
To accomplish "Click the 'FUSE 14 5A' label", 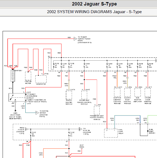I will point(72,134).
